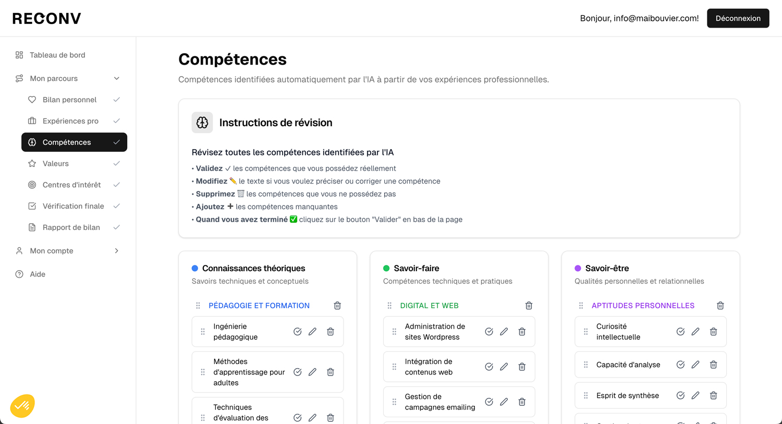Delete Capacité d'analyse skill
This screenshot has width=782, height=424.
713,365
